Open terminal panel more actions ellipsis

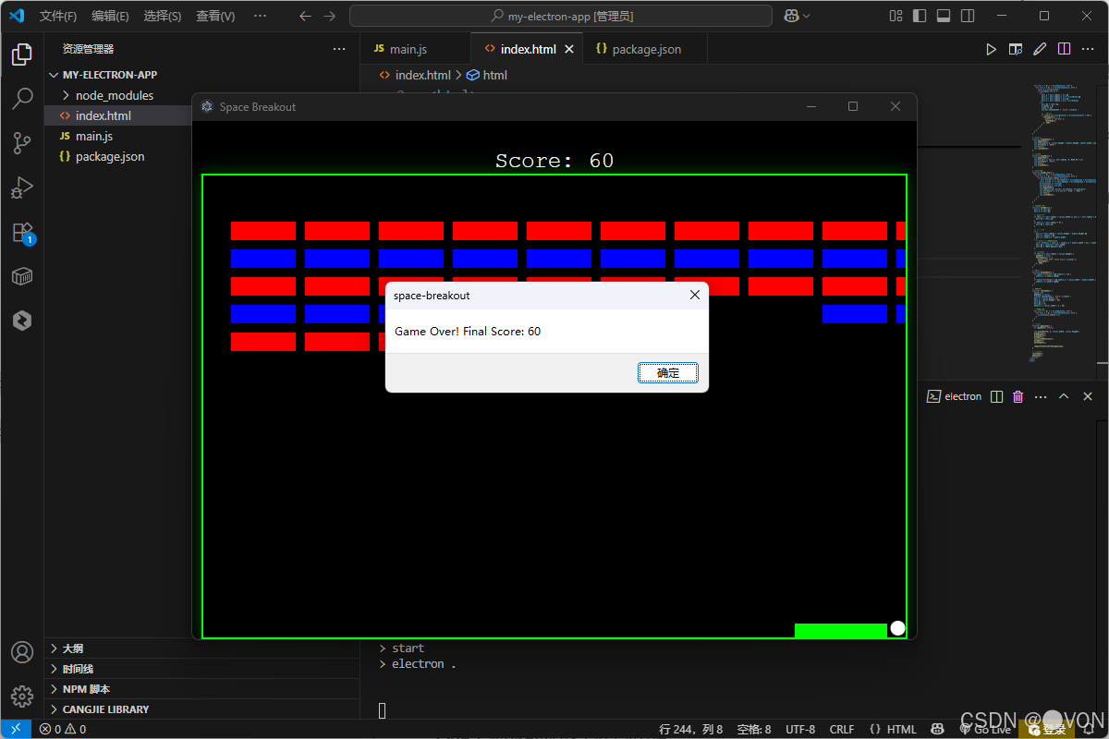tap(1042, 396)
